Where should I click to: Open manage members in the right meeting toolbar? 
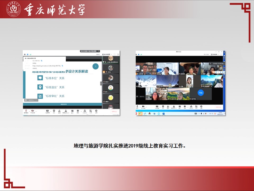point(173,107)
